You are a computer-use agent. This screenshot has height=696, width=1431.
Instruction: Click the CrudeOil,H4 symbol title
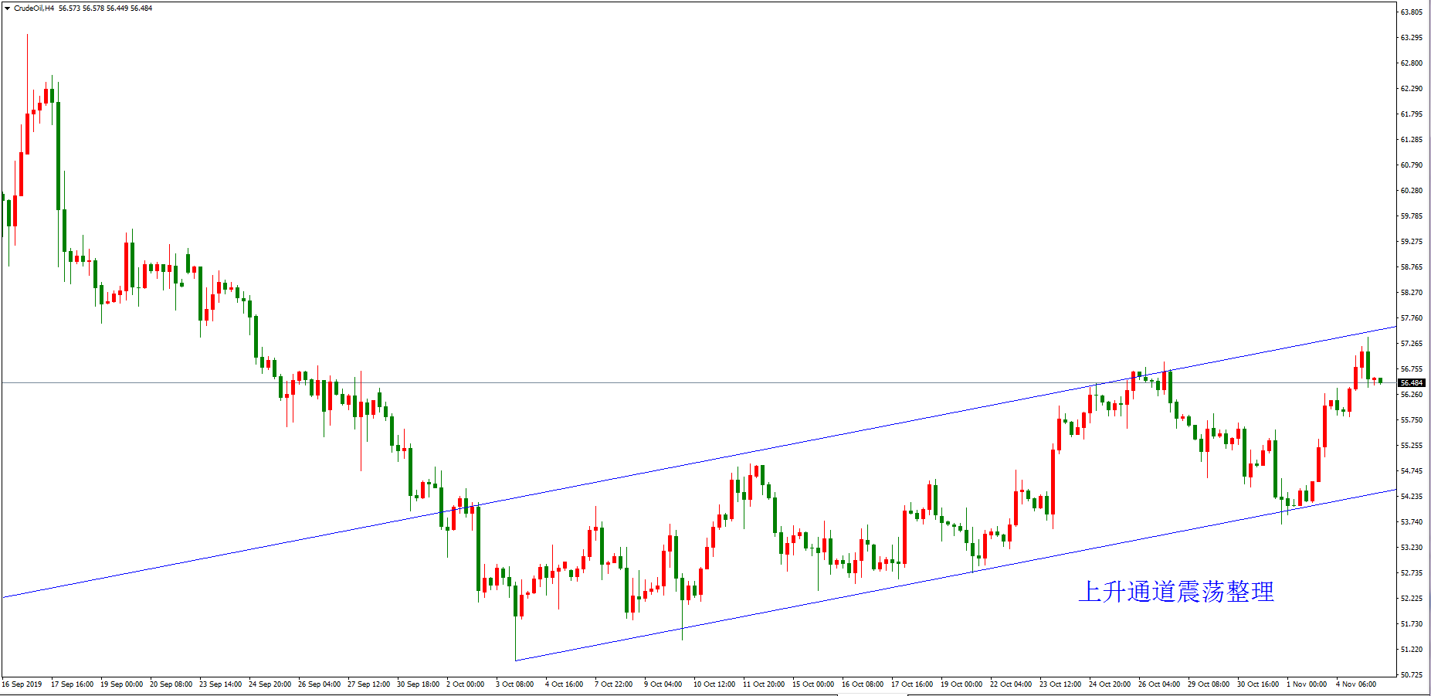34,8
